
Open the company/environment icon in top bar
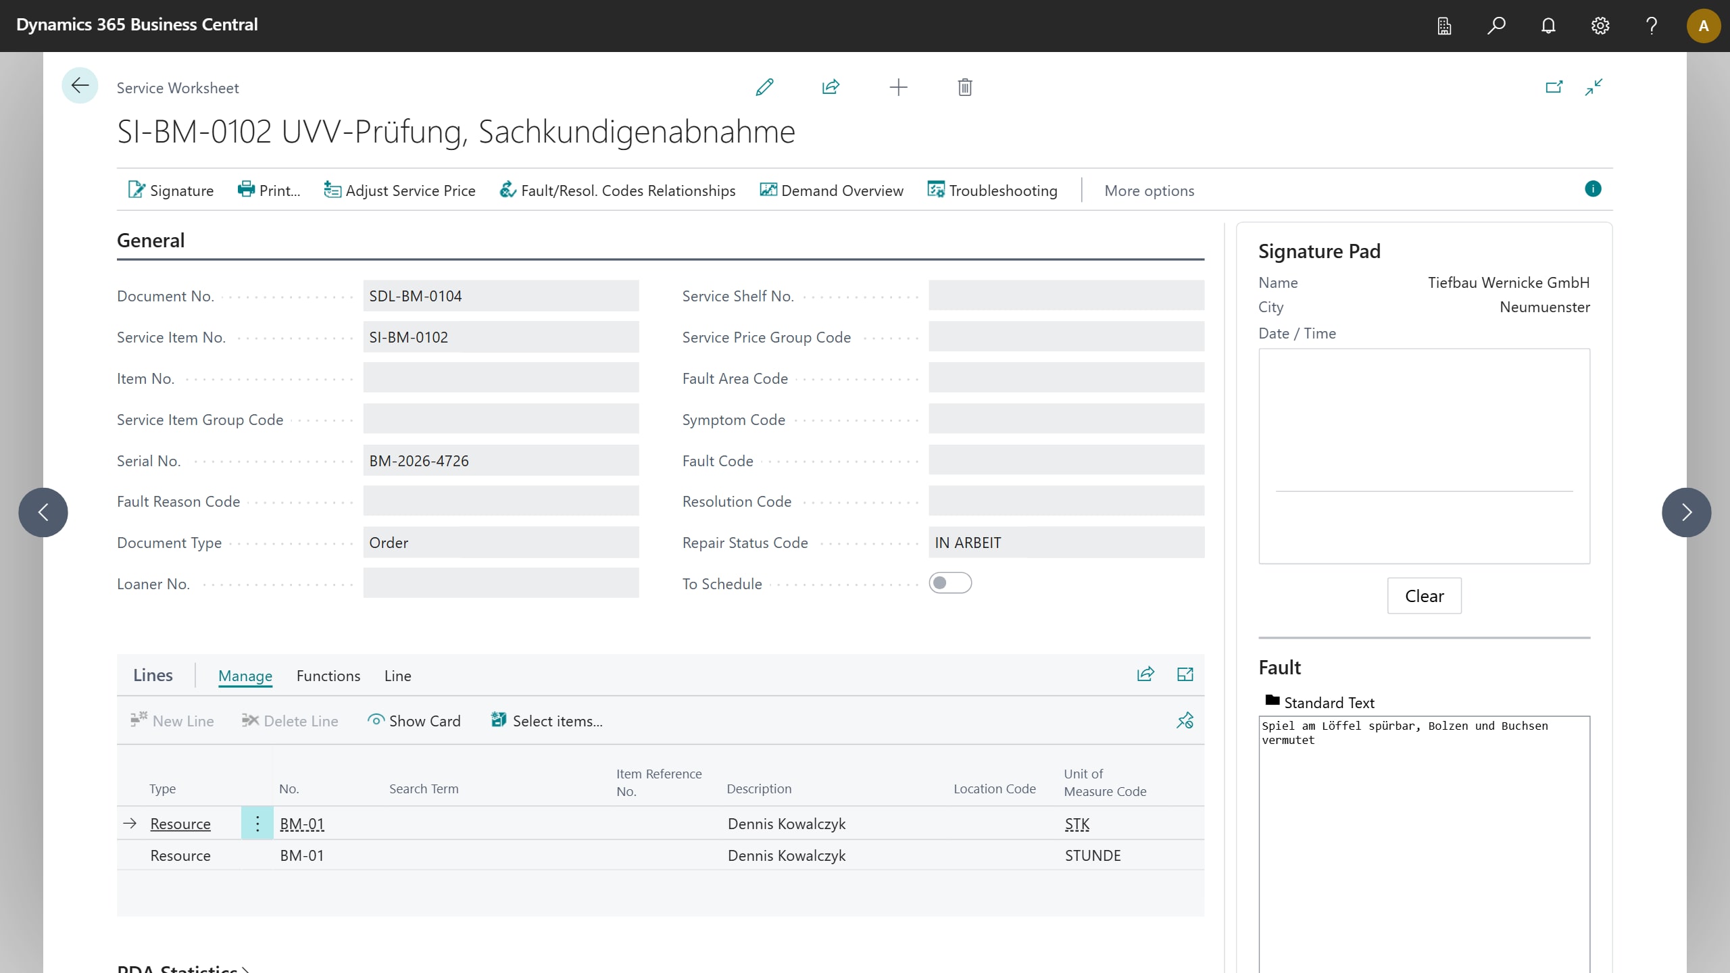(x=1444, y=26)
